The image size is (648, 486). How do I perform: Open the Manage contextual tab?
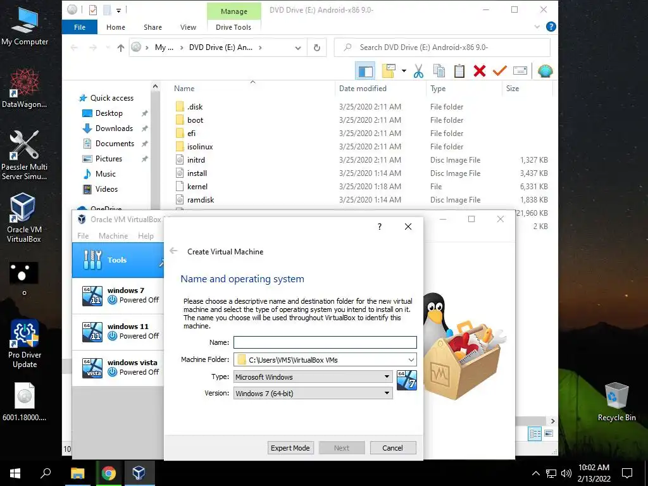234,11
